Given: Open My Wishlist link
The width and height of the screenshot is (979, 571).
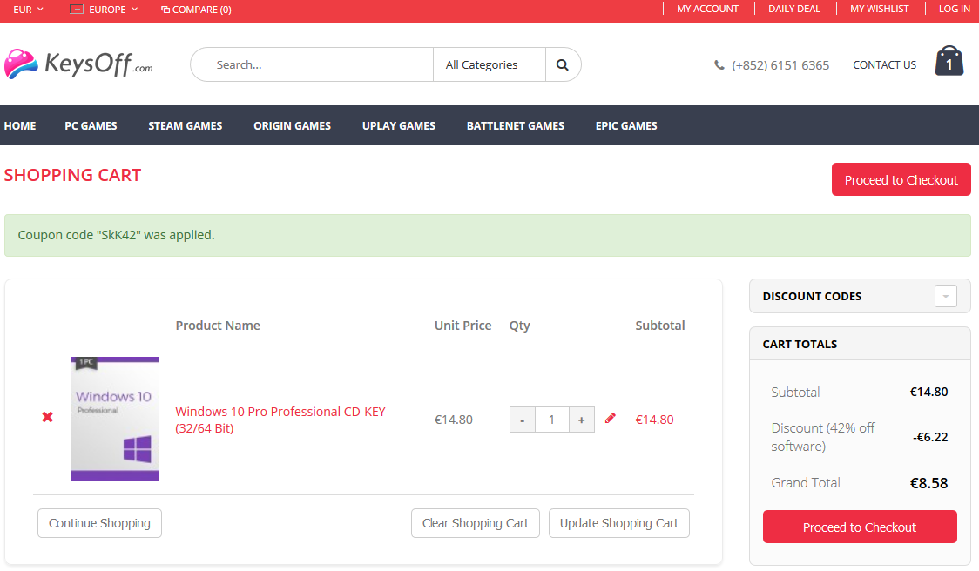Looking at the screenshot, I should [x=879, y=10].
